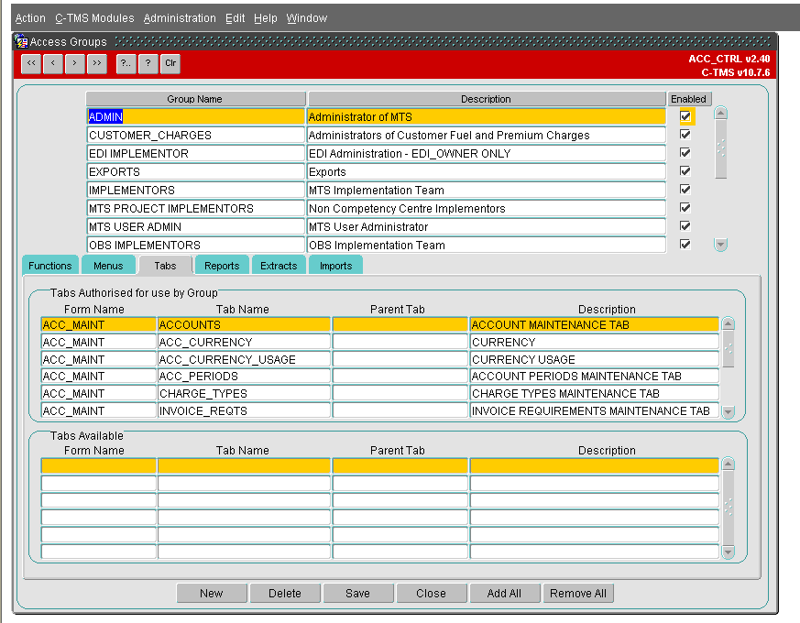
Task: Select the Tabs tab
Action: 165,266
